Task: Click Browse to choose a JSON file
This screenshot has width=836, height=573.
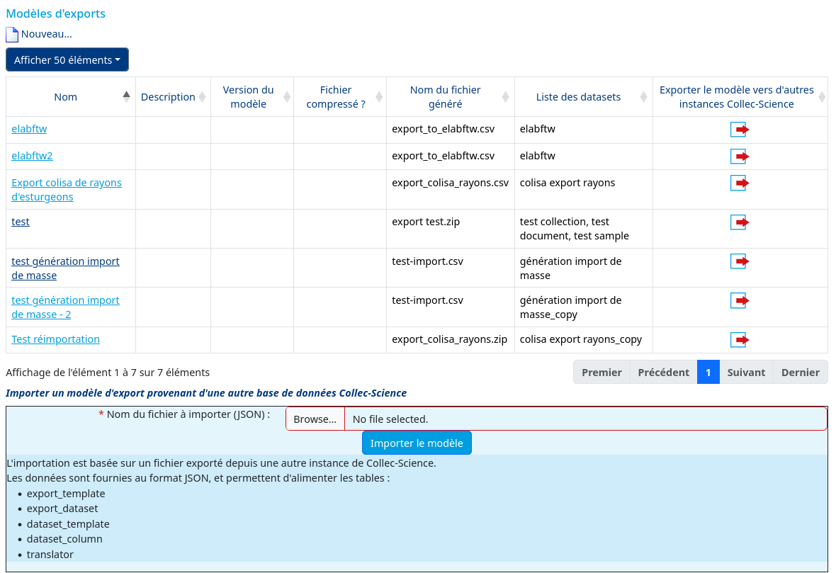Action: (315, 419)
